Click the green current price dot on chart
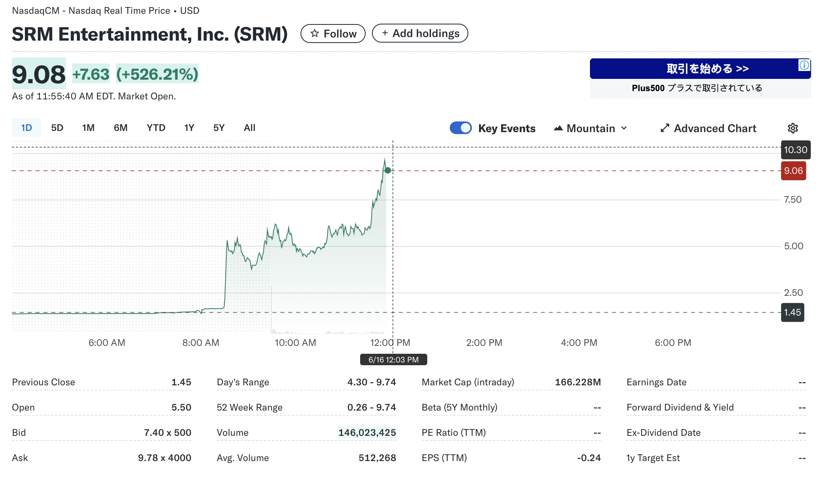819x478 pixels. click(388, 170)
